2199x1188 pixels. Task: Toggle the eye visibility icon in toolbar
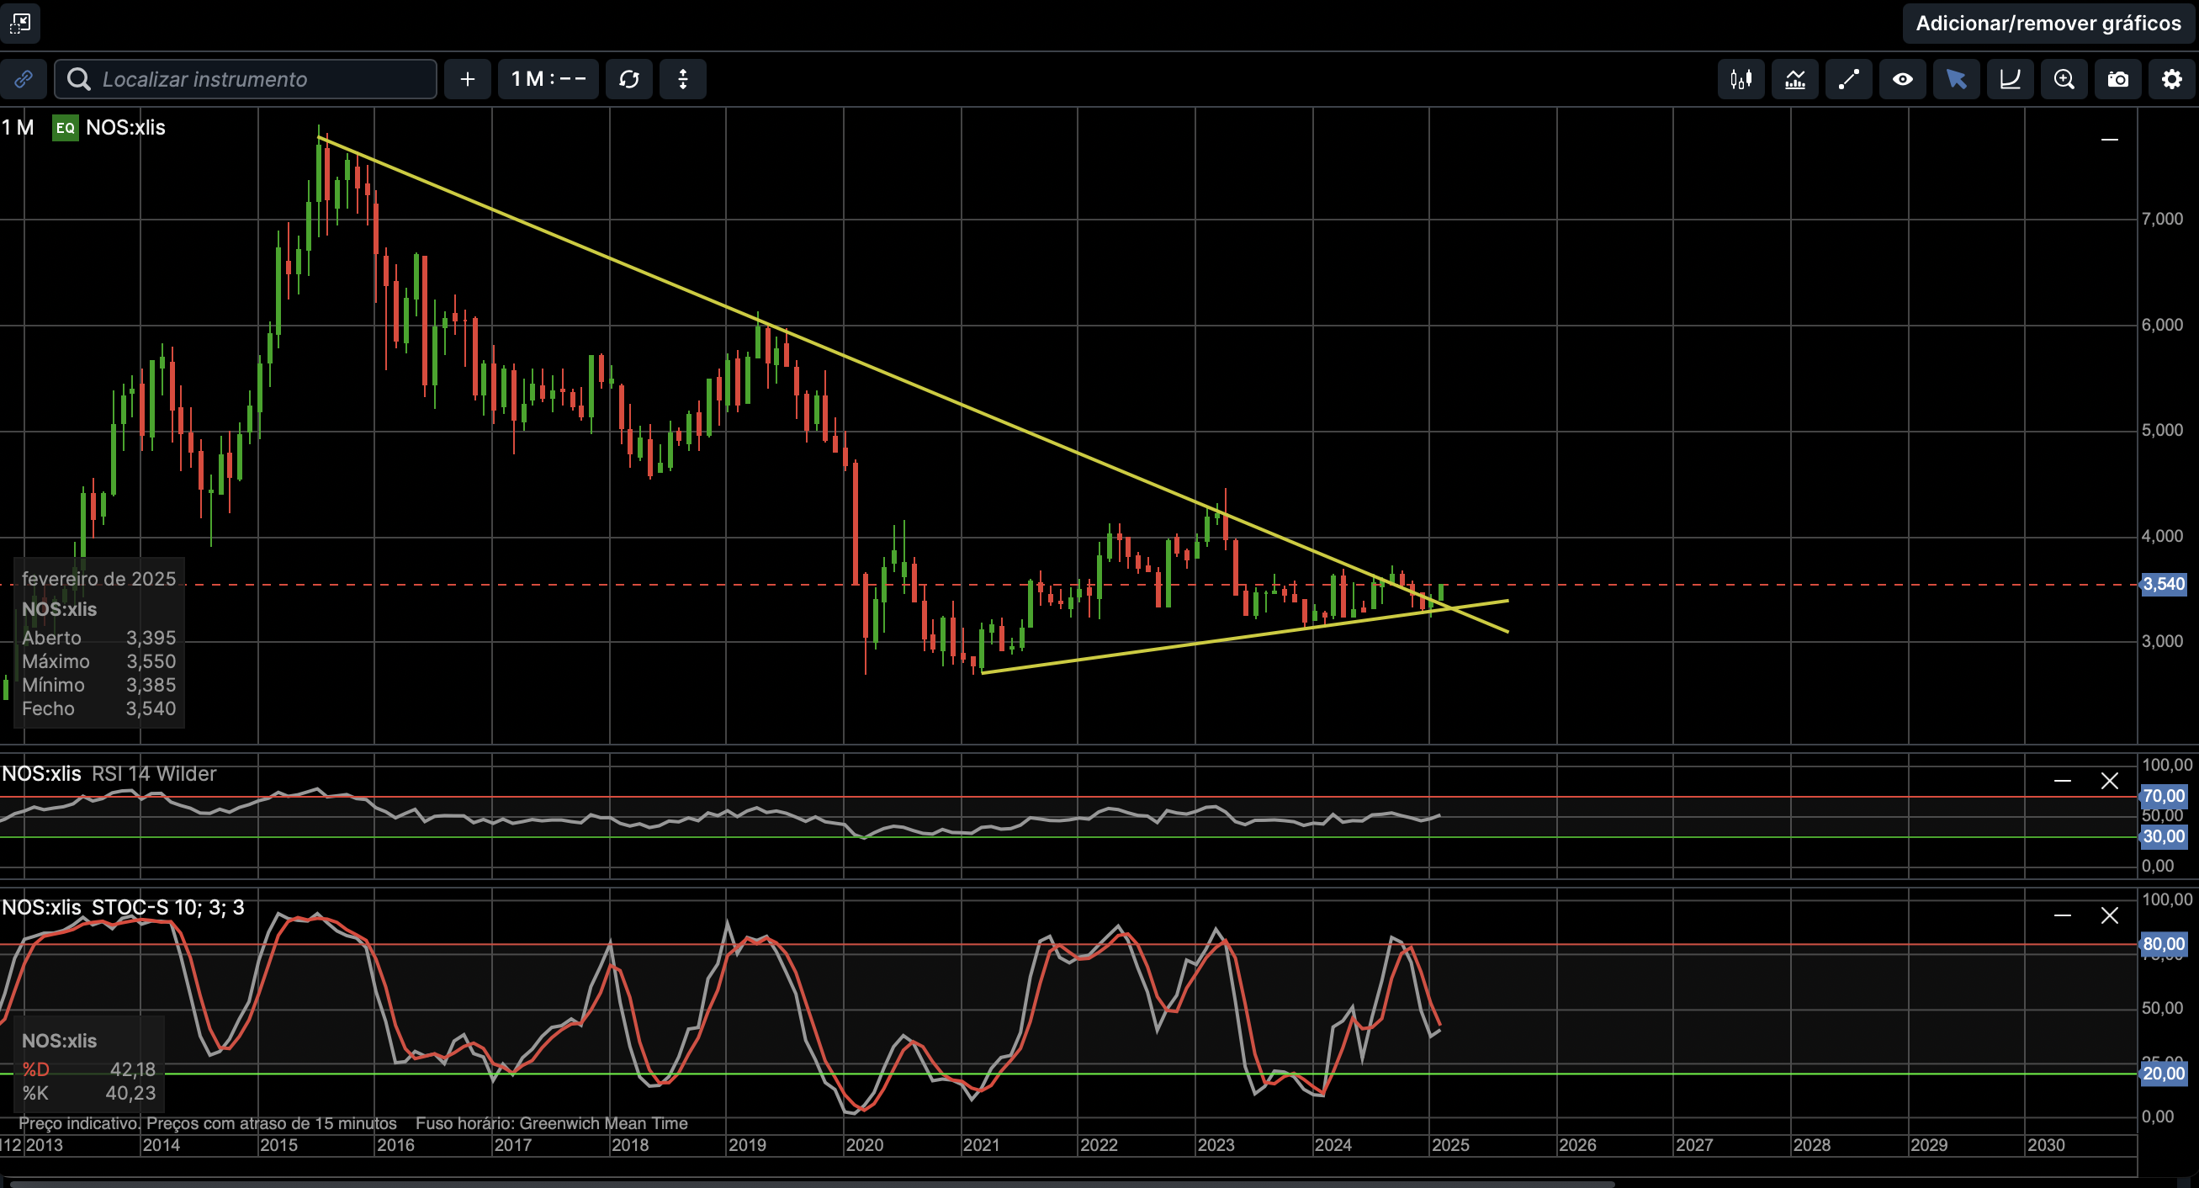coord(1902,79)
